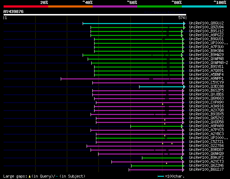Click the purple A2YCT3 alignment bar
The width and height of the screenshot is (230, 179).
(x=147, y=162)
